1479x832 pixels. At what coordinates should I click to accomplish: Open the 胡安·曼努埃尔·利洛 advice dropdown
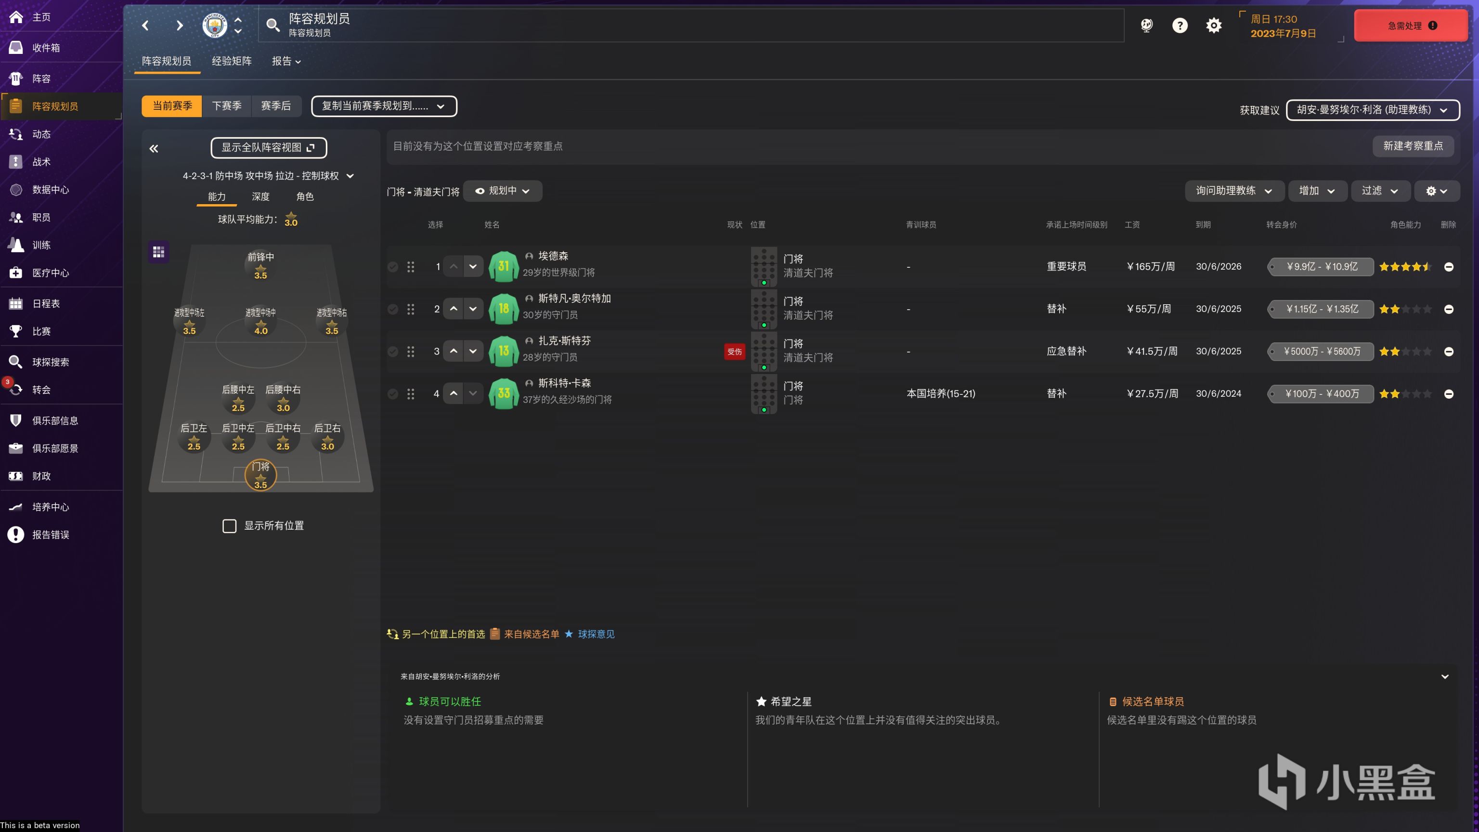(1373, 110)
